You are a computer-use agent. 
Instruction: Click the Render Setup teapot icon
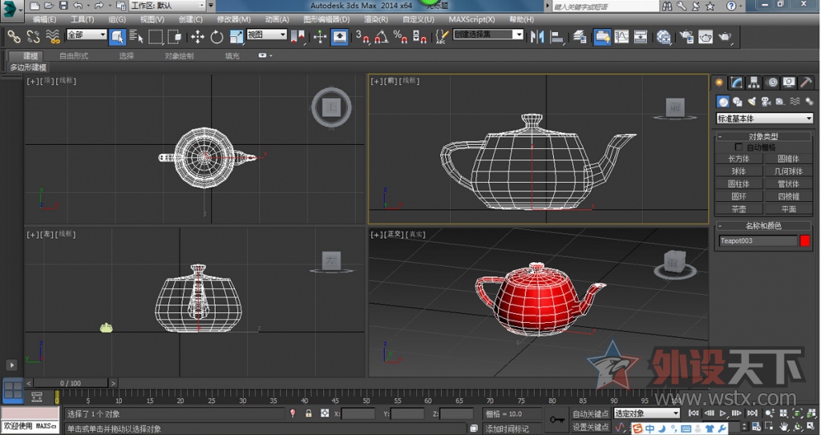point(686,37)
